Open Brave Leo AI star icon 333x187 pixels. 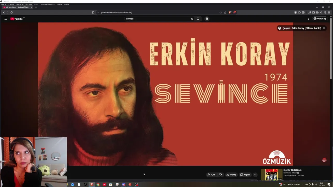pyautogui.click(x=321, y=12)
